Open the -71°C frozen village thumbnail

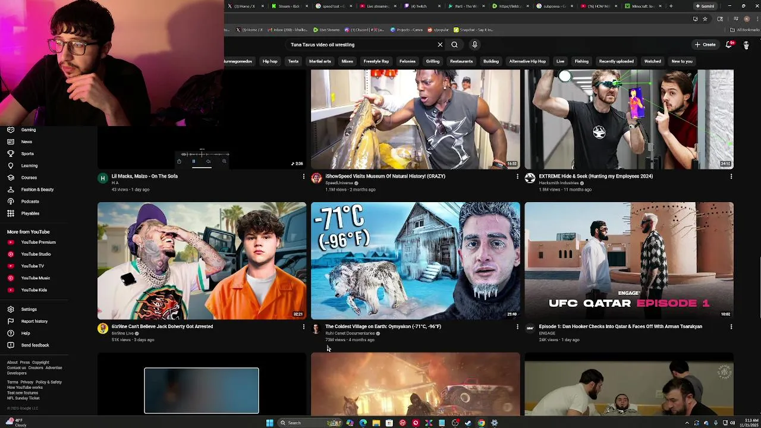(415, 260)
